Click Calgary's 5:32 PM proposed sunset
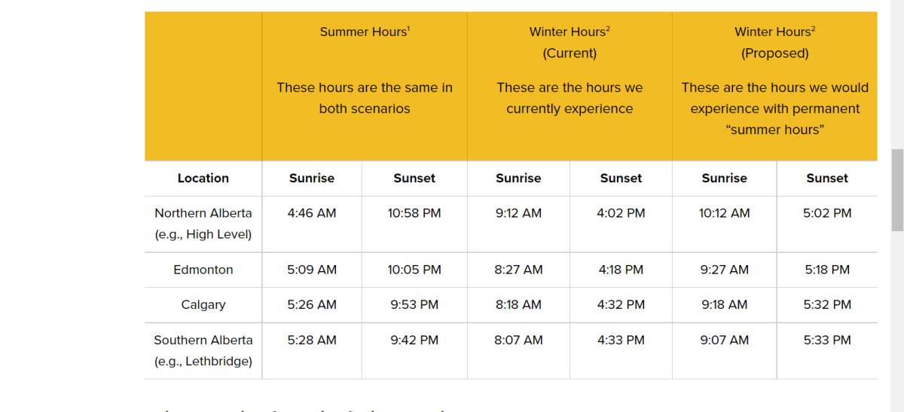The width and height of the screenshot is (904, 412). click(x=827, y=305)
